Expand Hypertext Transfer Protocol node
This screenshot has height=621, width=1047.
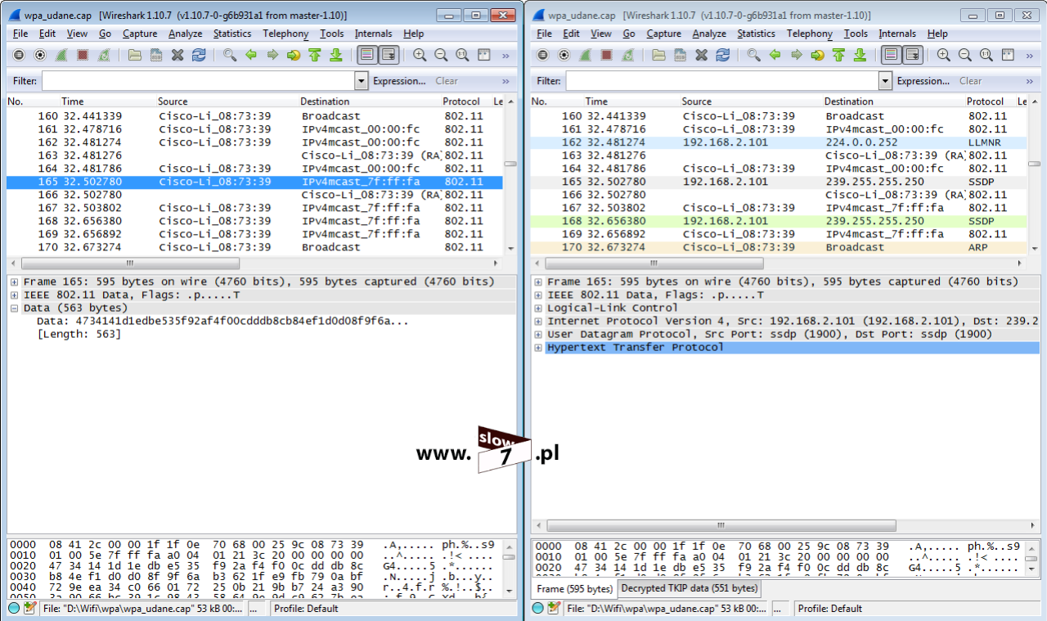coord(538,347)
